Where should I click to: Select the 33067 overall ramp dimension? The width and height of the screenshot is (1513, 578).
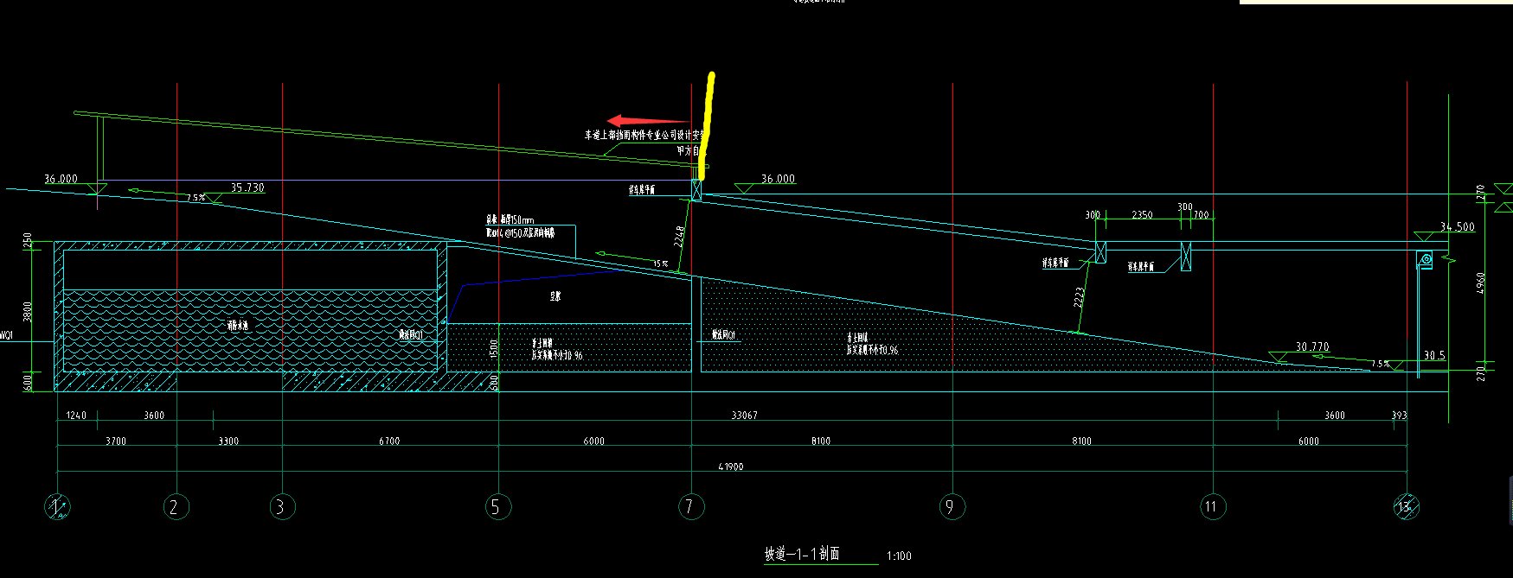coord(744,416)
